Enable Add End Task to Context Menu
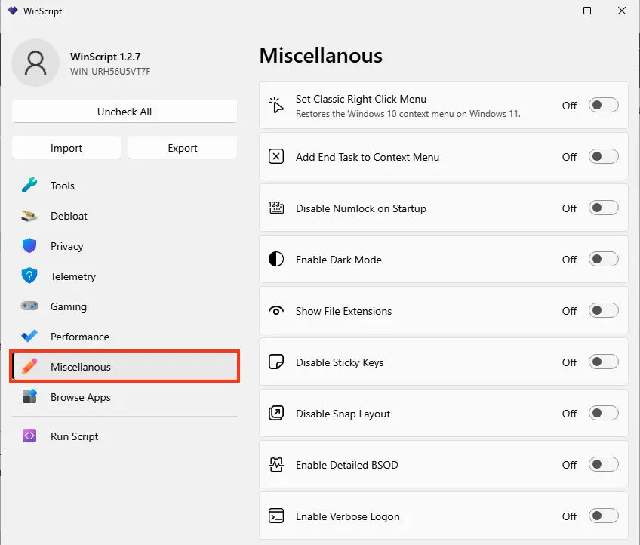Viewport: 640px width, 545px height. [603, 157]
